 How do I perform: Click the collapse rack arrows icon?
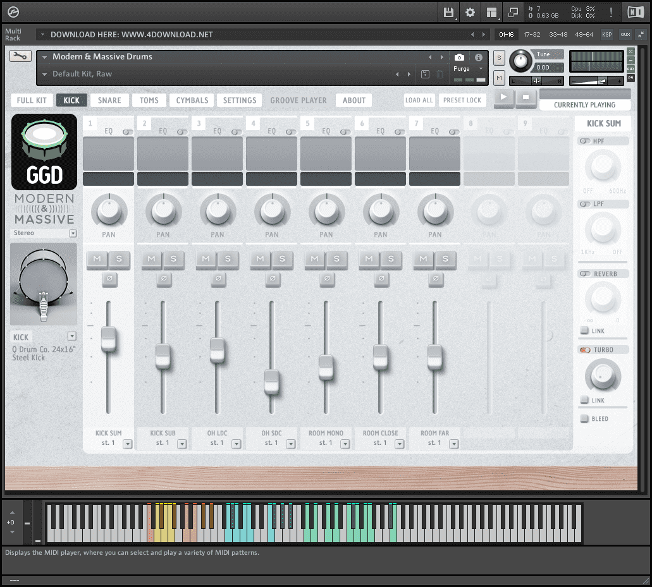tap(641, 35)
